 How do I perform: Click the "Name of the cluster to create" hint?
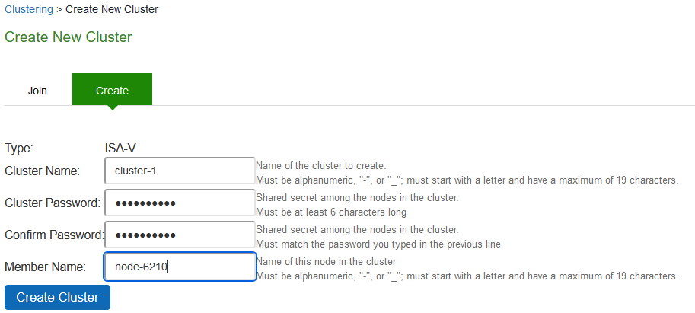(x=320, y=166)
